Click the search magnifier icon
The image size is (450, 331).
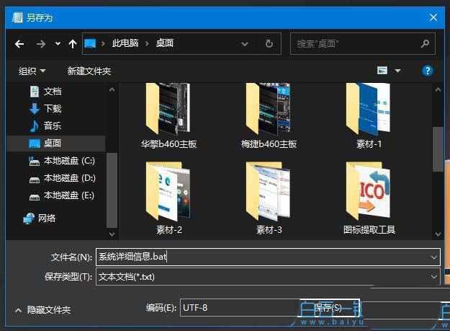coord(425,44)
